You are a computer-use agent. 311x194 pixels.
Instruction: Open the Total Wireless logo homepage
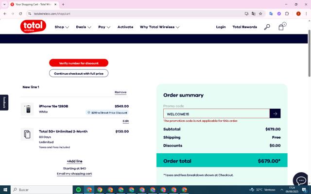click(33, 26)
